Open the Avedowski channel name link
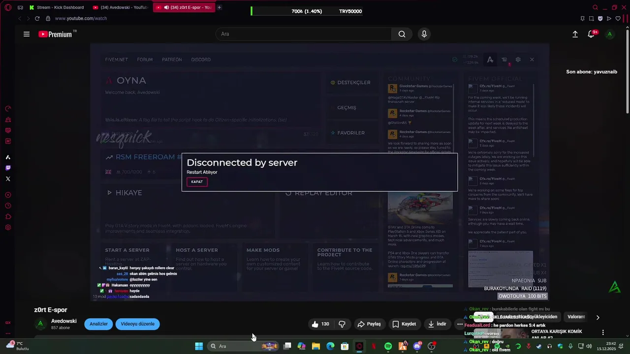The width and height of the screenshot is (630, 354). pos(64,321)
